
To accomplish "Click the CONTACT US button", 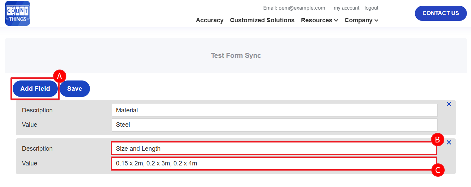I will tap(441, 13).
